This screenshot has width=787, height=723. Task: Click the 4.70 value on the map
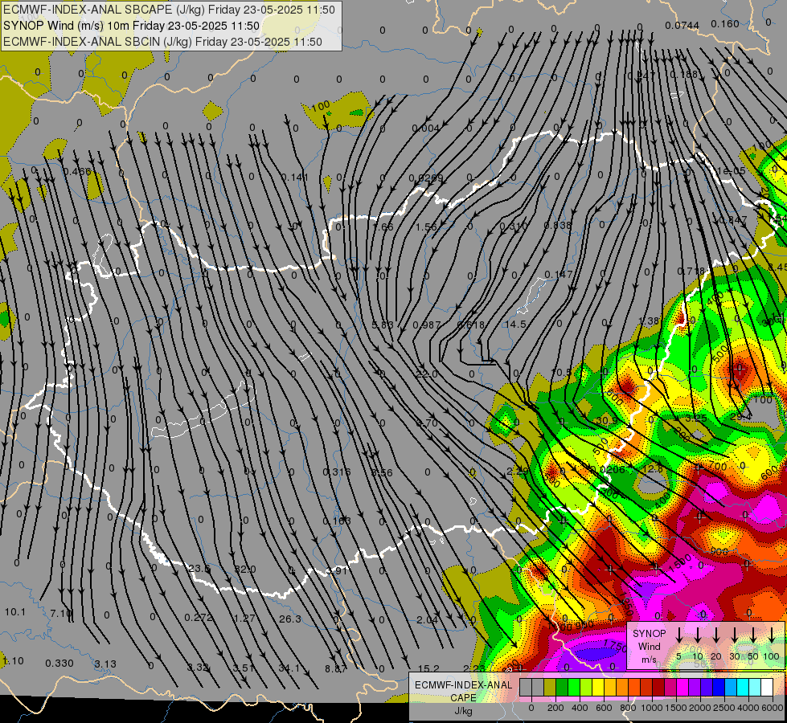[427, 423]
